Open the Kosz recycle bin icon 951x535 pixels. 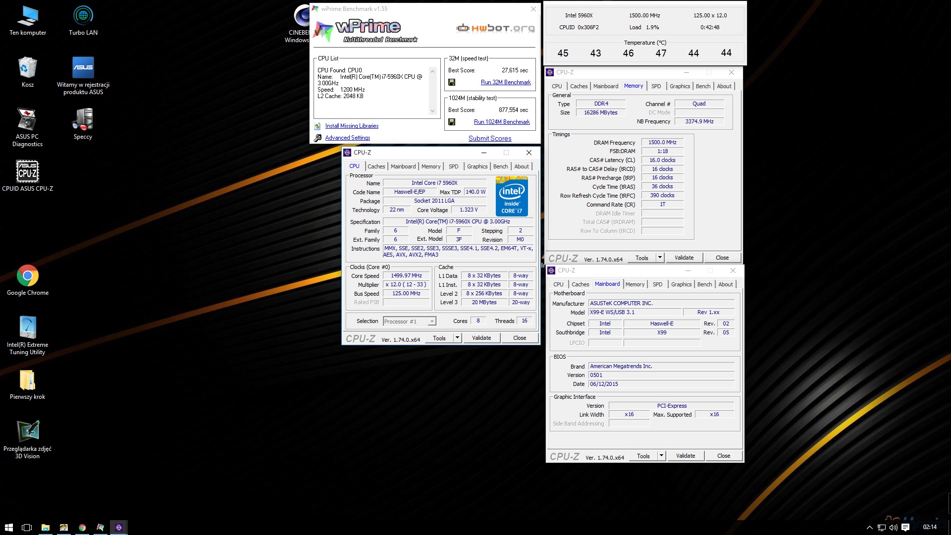point(28,72)
